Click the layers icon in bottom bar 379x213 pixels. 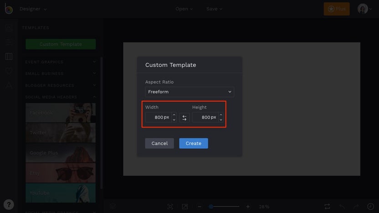pyautogui.click(x=113, y=207)
